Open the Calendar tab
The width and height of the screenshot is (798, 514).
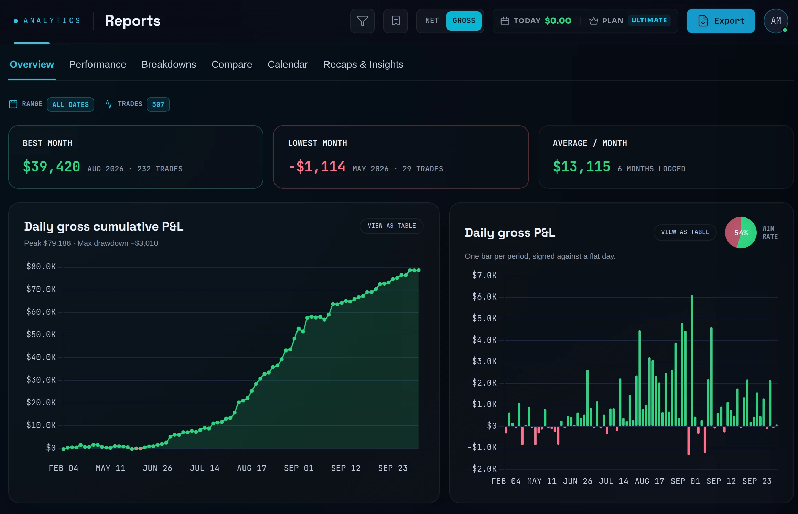288,64
